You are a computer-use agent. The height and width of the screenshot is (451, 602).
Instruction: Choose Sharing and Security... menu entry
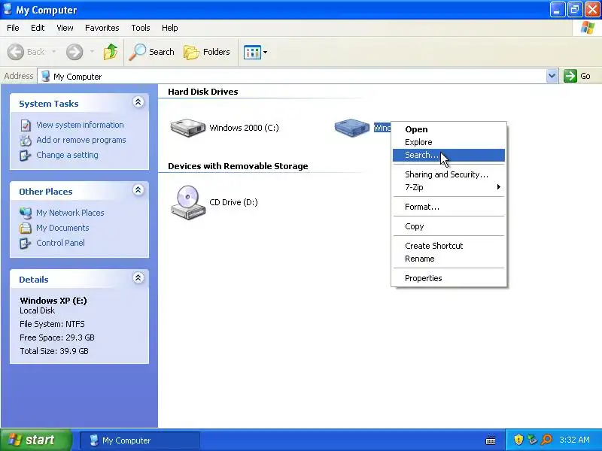click(448, 174)
